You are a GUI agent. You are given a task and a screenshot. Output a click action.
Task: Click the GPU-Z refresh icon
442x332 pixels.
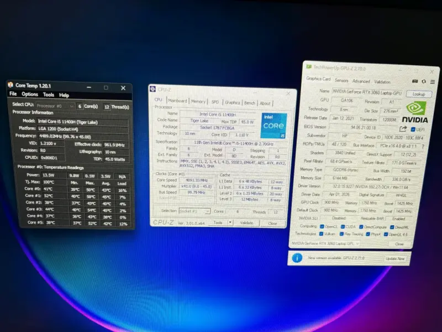[424, 81]
